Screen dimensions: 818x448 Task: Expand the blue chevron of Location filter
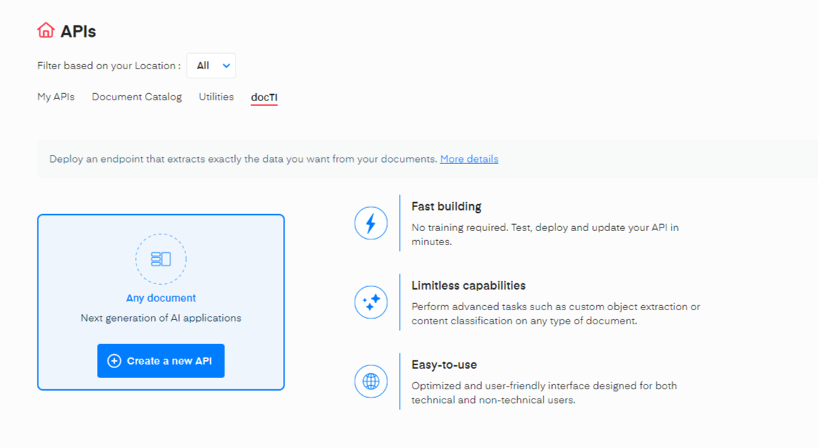226,66
